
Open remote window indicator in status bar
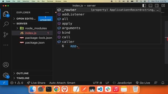(x=4, y=83)
